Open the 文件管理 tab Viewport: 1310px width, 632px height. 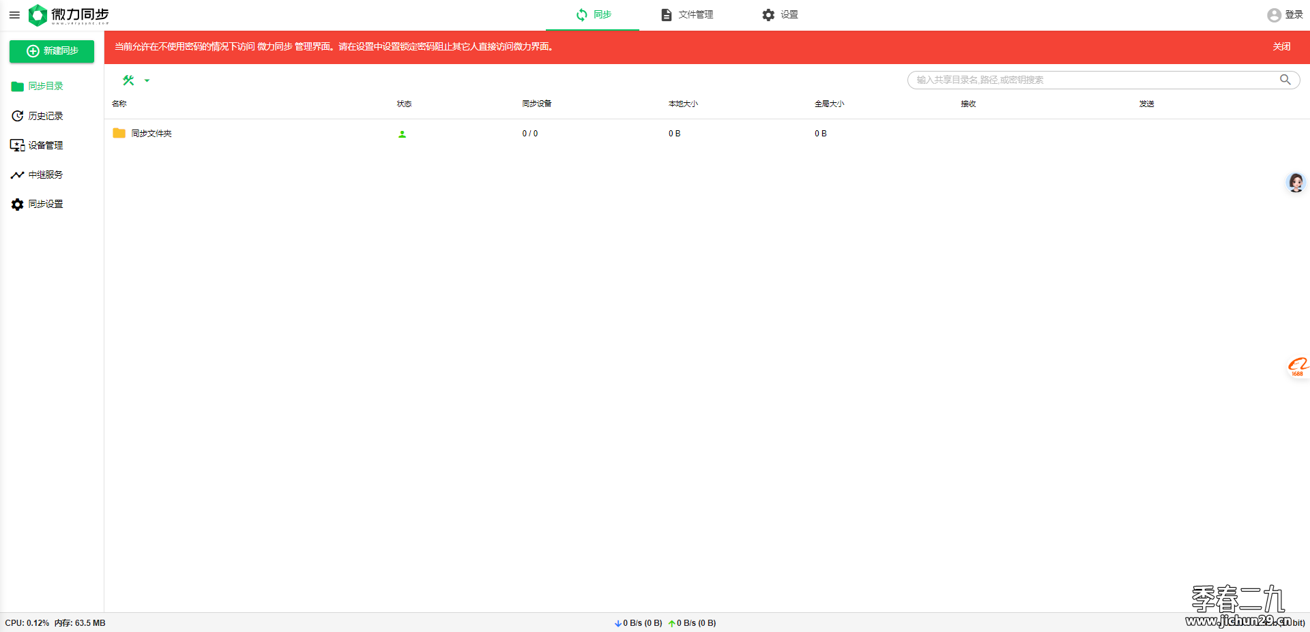pyautogui.click(x=686, y=15)
